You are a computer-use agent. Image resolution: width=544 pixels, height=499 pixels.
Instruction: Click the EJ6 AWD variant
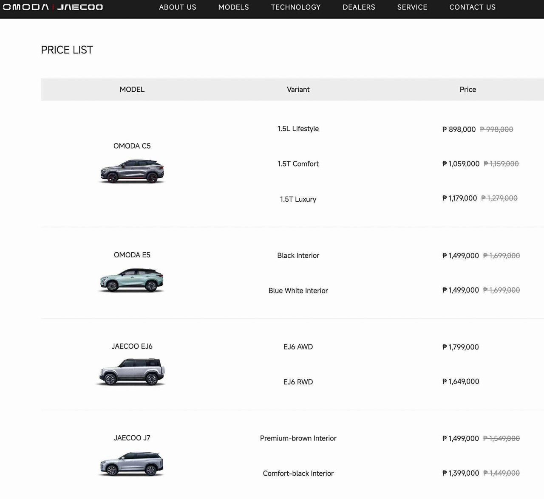[298, 347]
